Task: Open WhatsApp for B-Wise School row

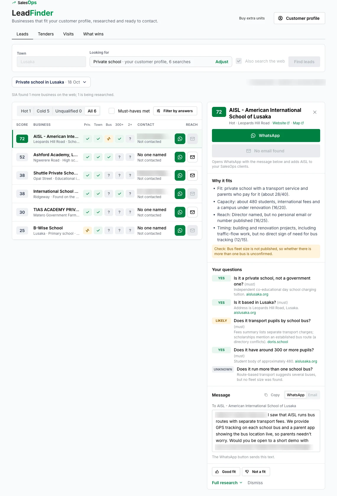Action: pyautogui.click(x=180, y=230)
